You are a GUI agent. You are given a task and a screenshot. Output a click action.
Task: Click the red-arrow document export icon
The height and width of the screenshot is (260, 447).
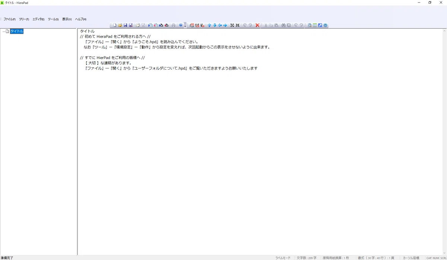click(156, 25)
